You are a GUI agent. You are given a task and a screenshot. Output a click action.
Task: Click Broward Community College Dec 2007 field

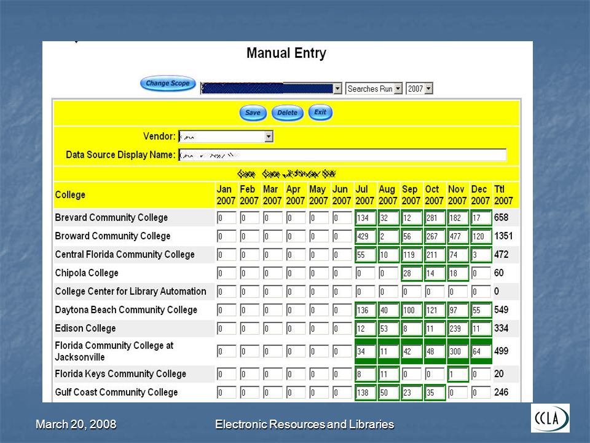coord(481,236)
